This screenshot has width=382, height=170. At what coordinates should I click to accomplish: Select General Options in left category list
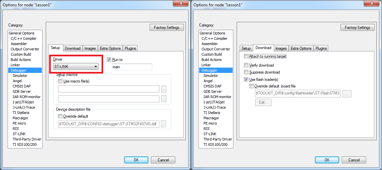(22, 33)
